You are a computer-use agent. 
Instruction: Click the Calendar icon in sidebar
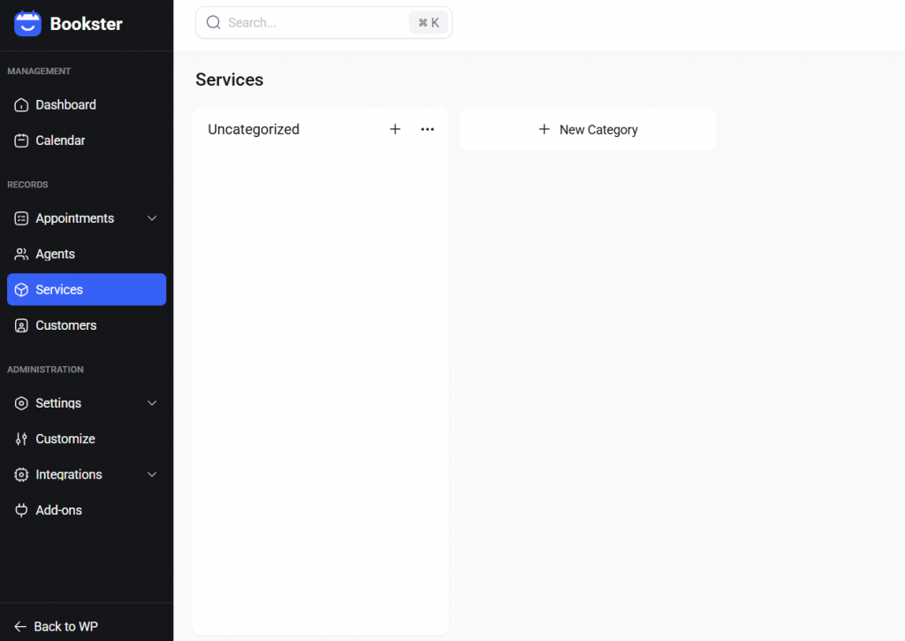click(21, 141)
